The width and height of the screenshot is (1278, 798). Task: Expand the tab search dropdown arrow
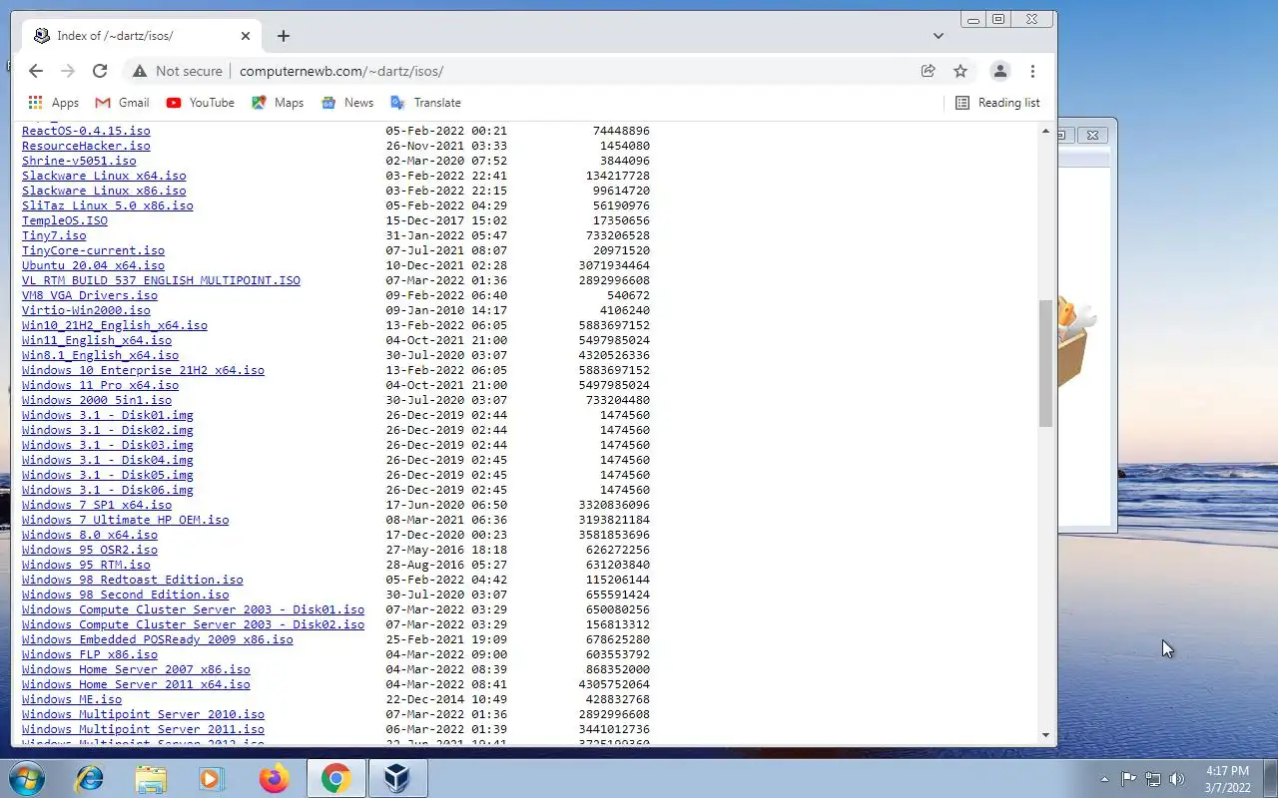(x=939, y=36)
